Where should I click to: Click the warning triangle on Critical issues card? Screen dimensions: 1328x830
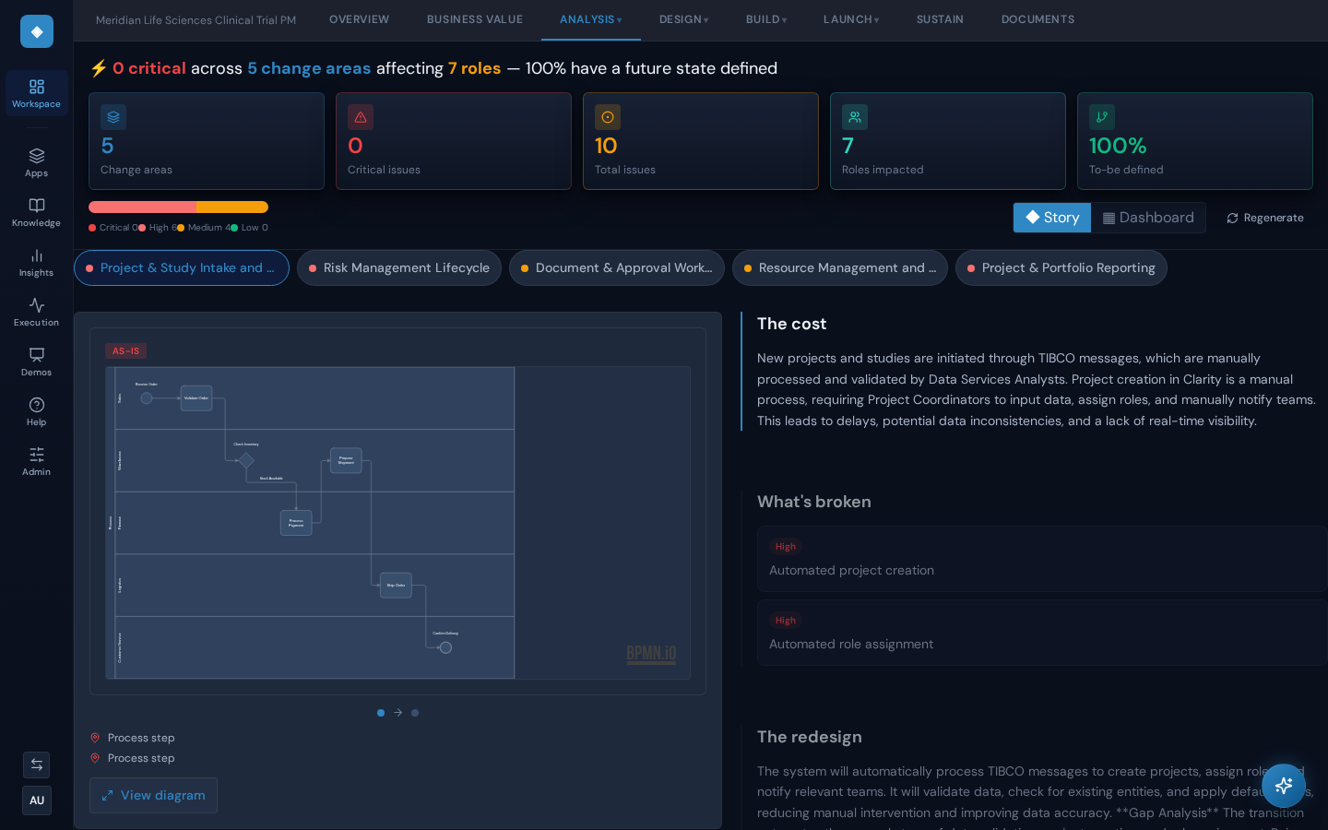[x=361, y=117]
